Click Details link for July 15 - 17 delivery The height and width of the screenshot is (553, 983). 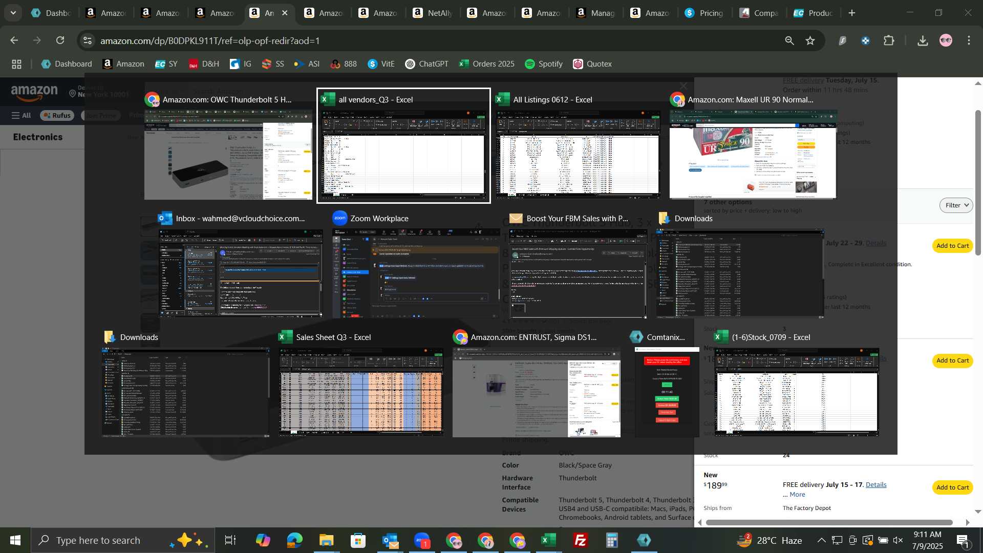coord(875,484)
